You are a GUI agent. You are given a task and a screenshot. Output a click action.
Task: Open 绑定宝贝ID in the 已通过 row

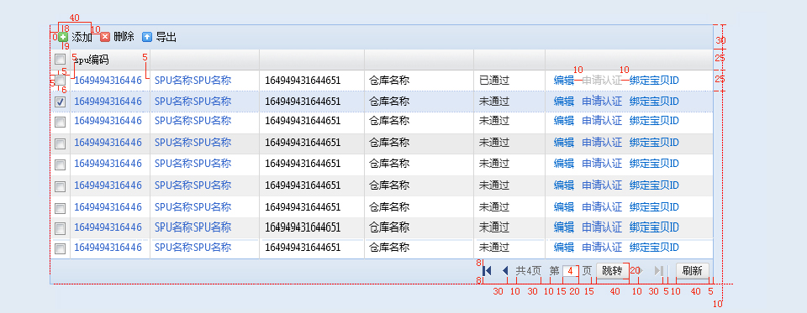point(654,81)
